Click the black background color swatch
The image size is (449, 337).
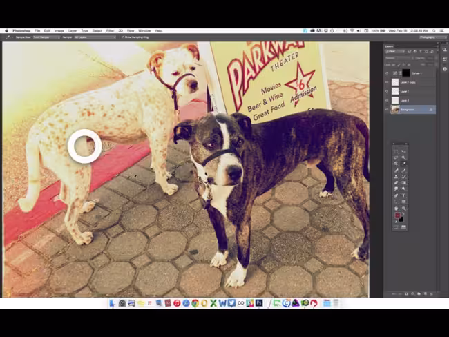click(x=401, y=220)
